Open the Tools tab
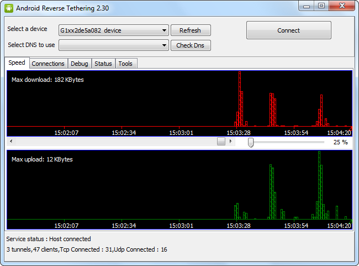The image size is (359, 266). [x=125, y=64]
